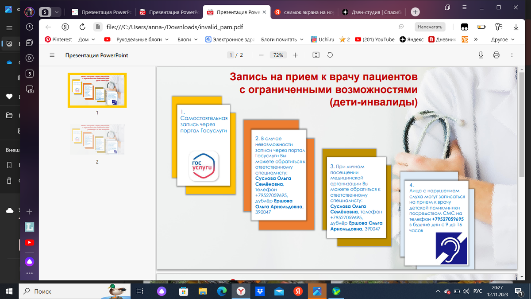Click the play icon in browser sidebar

(x=30, y=58)
